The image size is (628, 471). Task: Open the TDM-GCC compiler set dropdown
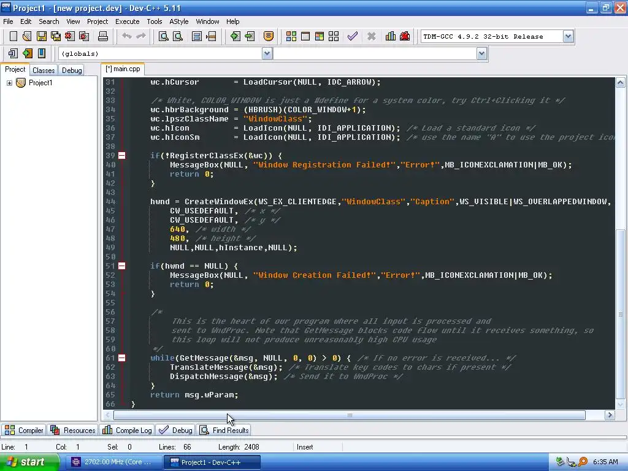click(x=567, y=36)
